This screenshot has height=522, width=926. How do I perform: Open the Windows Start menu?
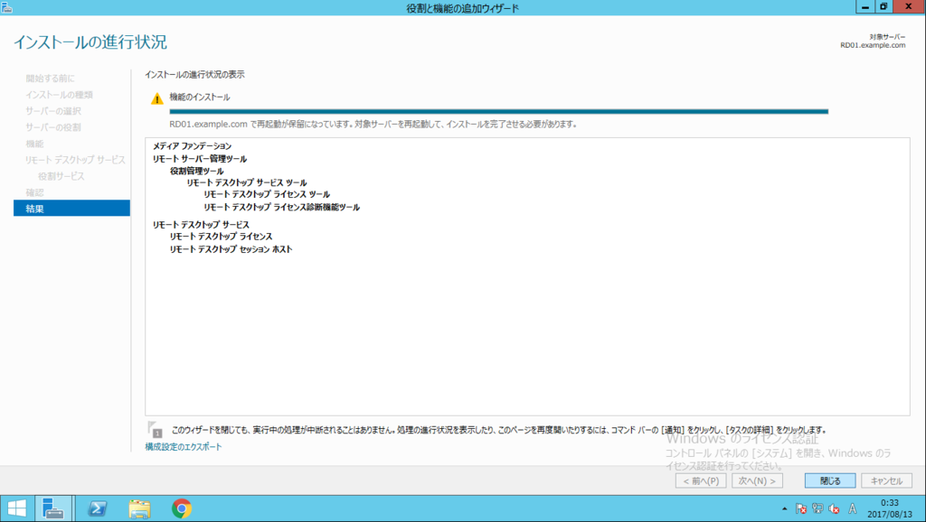point(17,508)
